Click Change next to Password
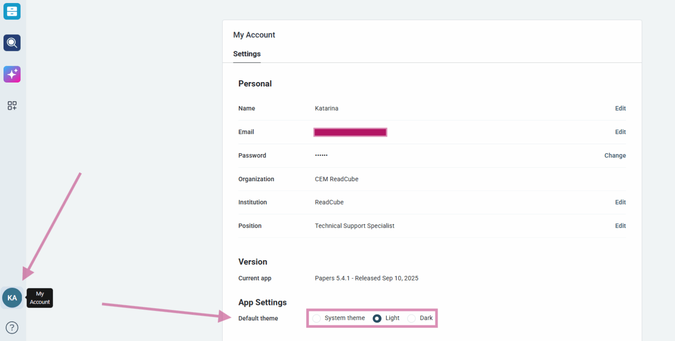 615,155
